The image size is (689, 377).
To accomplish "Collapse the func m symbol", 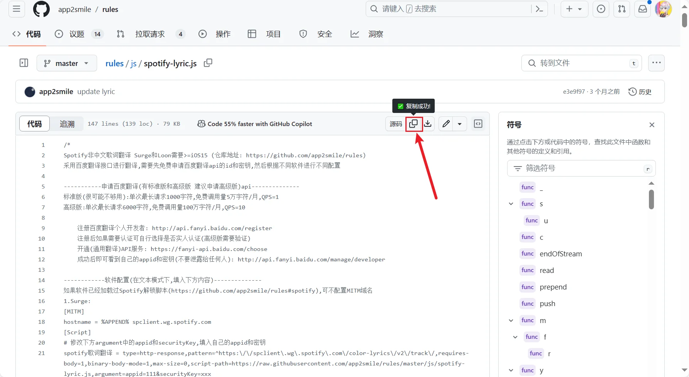I will pos(511,321).
